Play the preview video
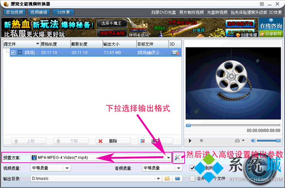 click(x=190, y=141)
